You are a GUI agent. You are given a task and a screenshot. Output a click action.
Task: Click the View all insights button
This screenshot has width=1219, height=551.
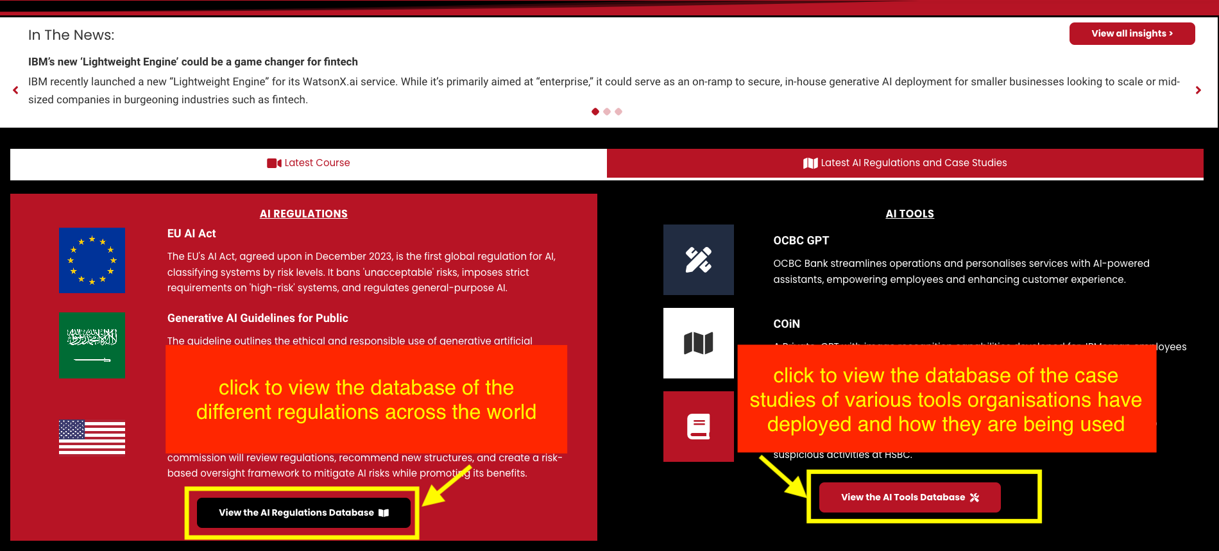pos(1132,33)
